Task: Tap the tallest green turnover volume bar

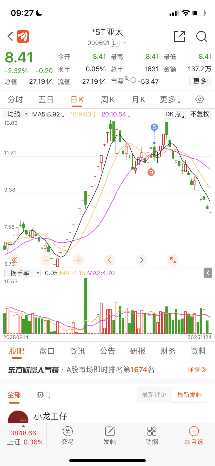Action: click(86, 306)
